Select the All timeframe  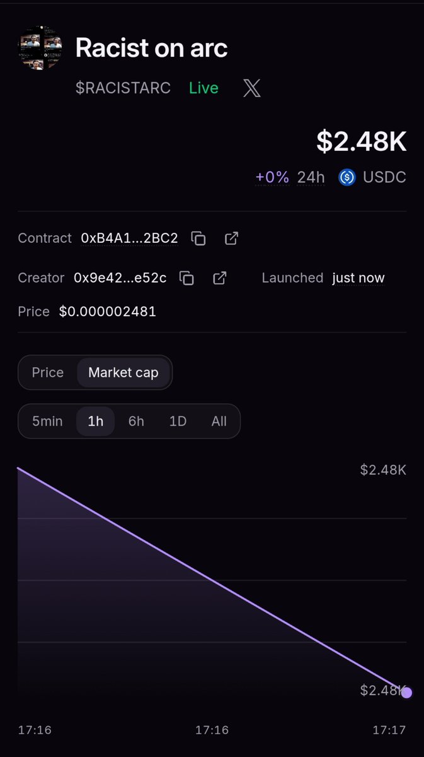[x=219, y=421]
